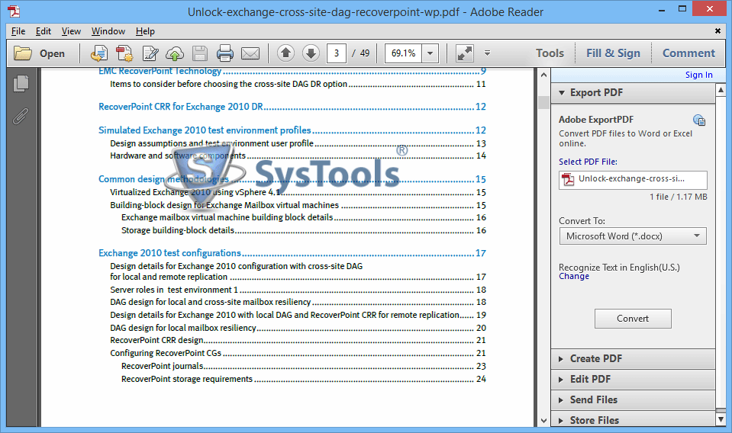Click document scrollbar up arrow
The height and width of the screenshot is (433, 732).
(543, 75)
